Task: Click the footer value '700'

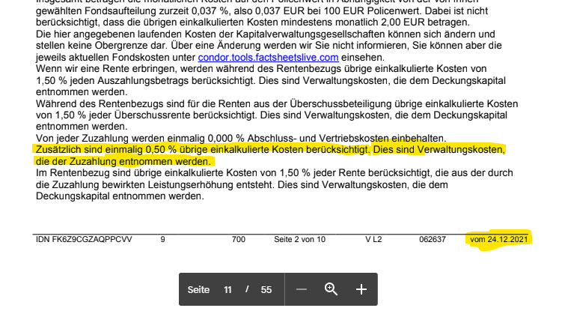Action: [x=239, y=240]
